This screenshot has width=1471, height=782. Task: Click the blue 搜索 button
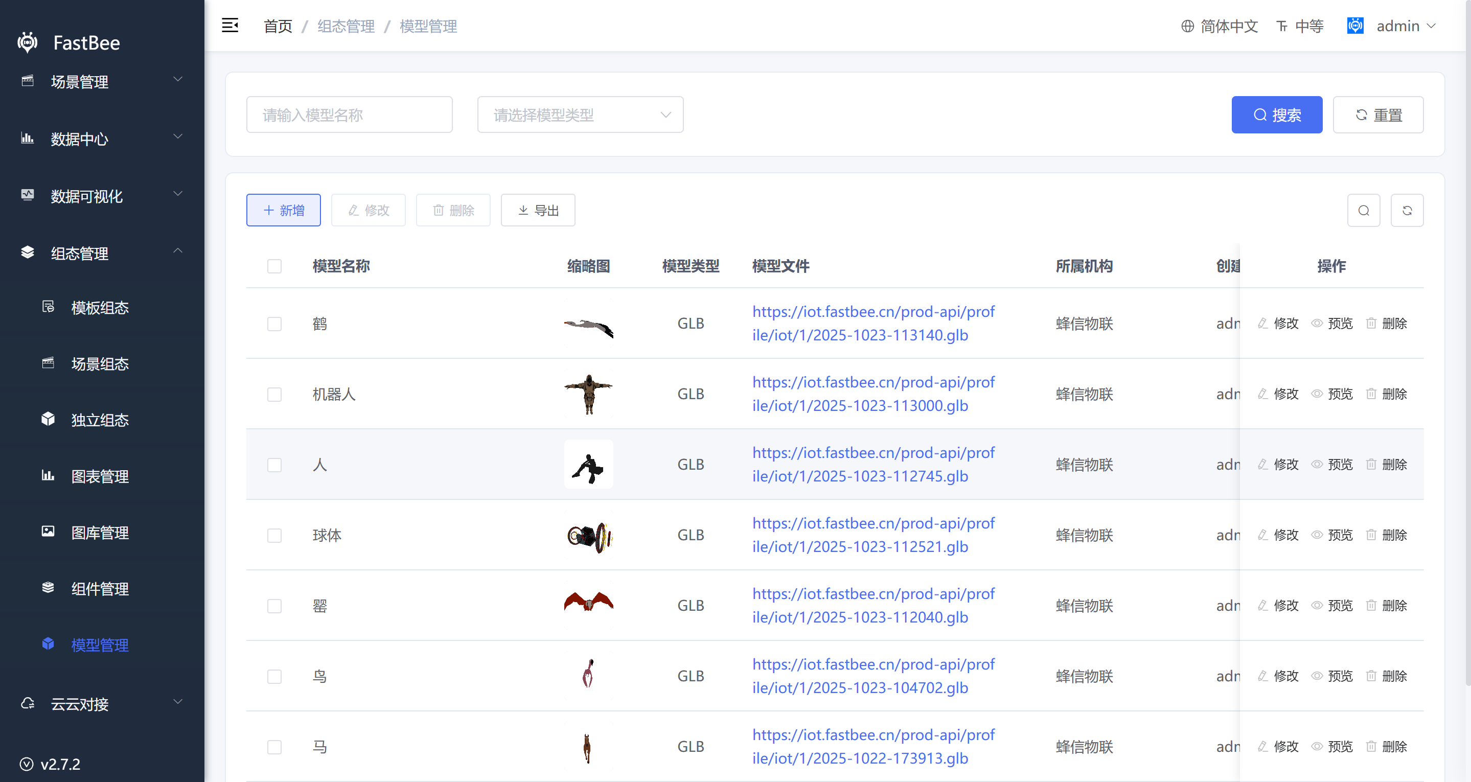pos(1276,115)
